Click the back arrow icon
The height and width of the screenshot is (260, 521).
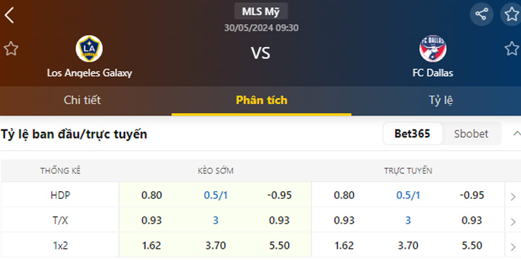[9, 16]
